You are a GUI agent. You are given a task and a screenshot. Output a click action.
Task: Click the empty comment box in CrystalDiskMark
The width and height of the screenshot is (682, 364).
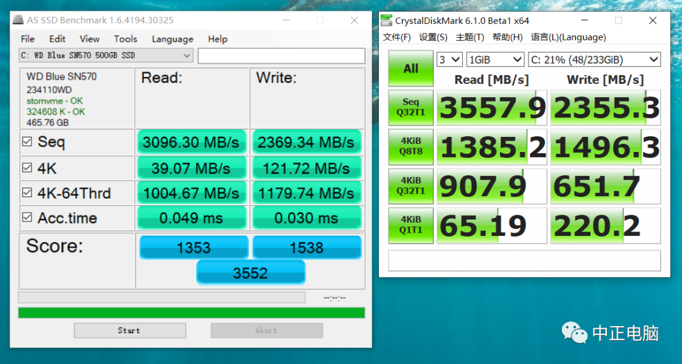524,261
